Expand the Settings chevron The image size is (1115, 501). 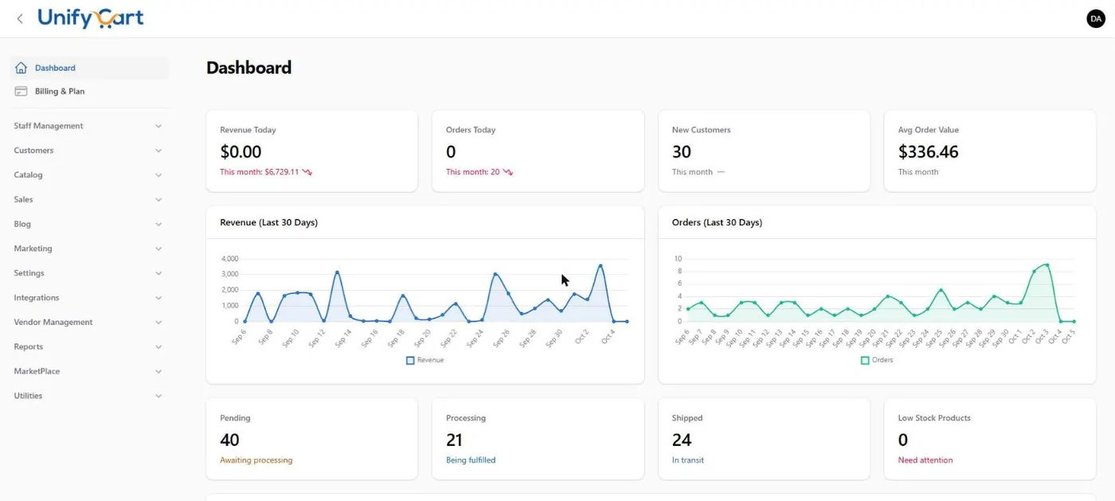158,273
